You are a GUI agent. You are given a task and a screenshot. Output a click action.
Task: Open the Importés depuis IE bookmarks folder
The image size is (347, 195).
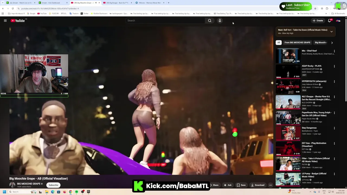pyautogui.click(x=16, y=14)
